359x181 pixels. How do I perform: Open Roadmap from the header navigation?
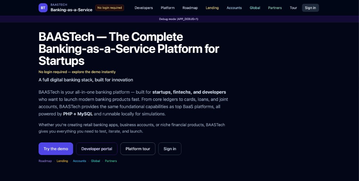[x=190, y=8]
